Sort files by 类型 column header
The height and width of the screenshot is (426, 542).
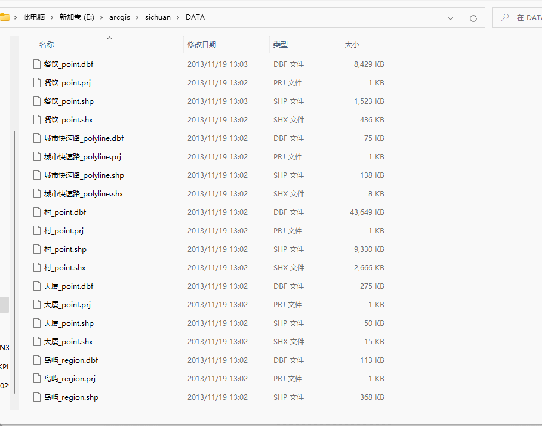click(x=281, y=45)
